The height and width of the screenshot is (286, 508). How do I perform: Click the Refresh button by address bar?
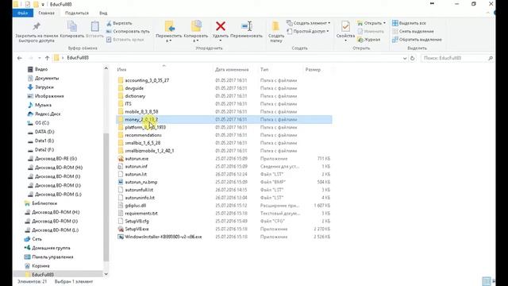413,58
